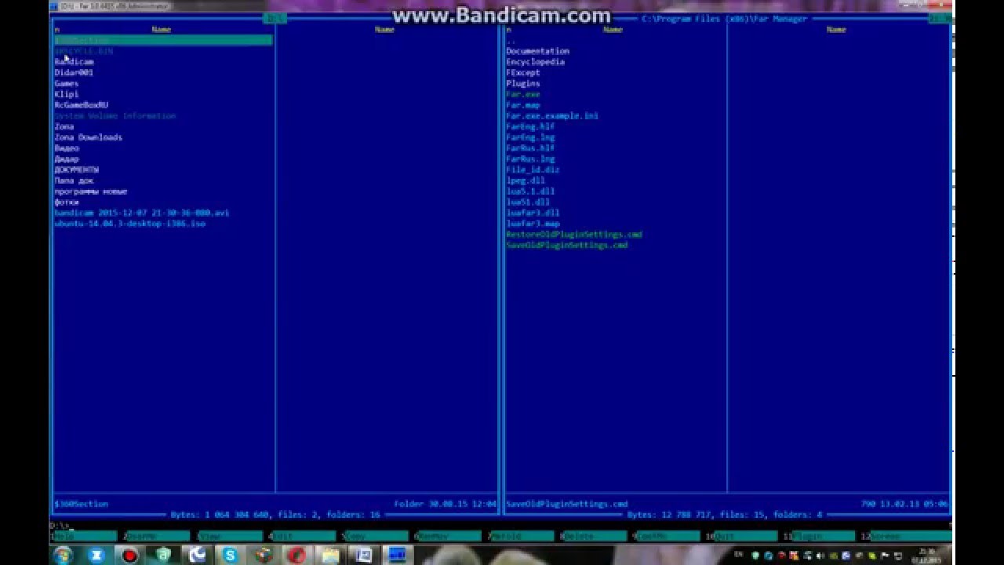This screenshot has width=1004, height=565.
Task: Click the Far Manager taskbar icon
Action: (398, 556)
